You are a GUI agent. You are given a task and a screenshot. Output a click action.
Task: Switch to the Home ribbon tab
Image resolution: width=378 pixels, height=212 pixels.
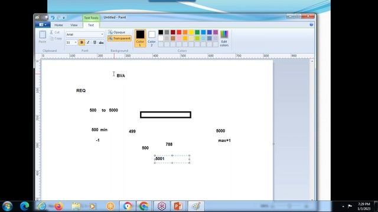[58, 25]
